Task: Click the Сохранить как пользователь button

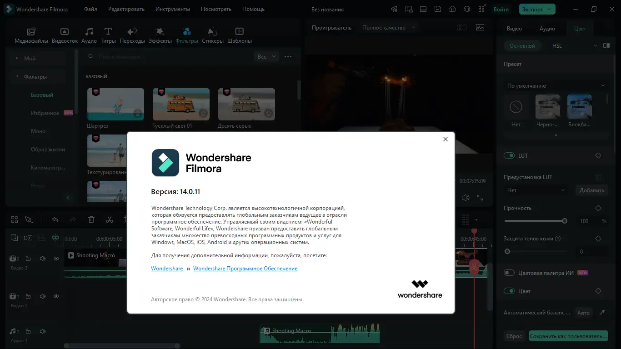Action: (x=568, y=336)
